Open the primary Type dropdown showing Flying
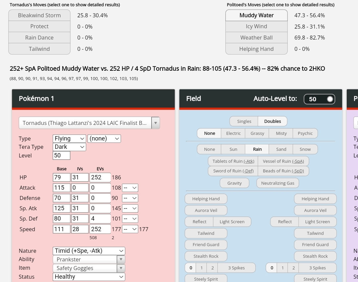 click(x=69, y=139)
